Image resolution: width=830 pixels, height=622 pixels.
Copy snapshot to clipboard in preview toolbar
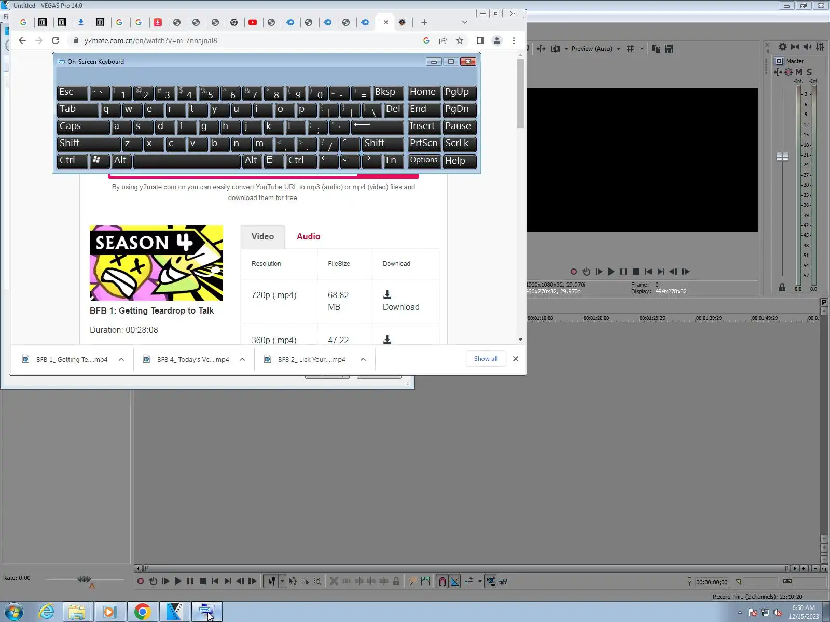(x=656, y=49)
